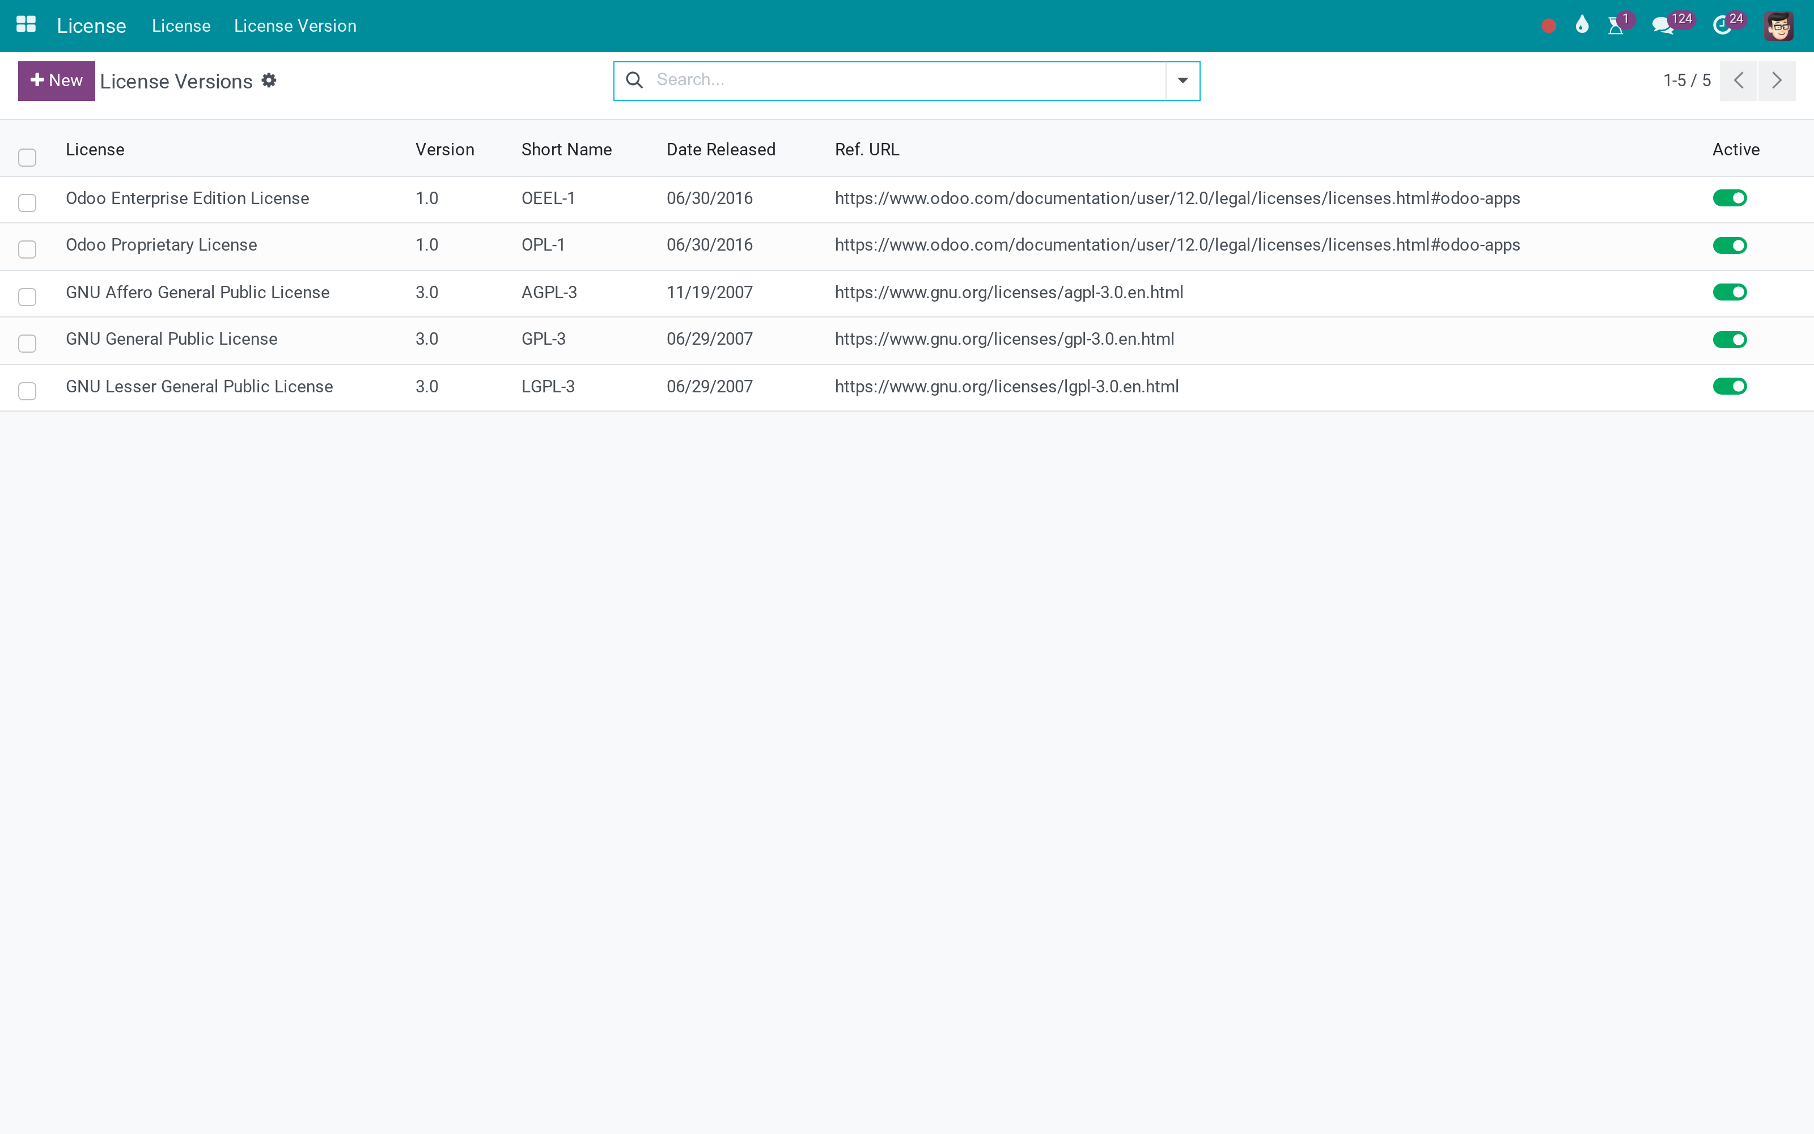
Task: Open the License Version menu item
Action: click(295, 26)
